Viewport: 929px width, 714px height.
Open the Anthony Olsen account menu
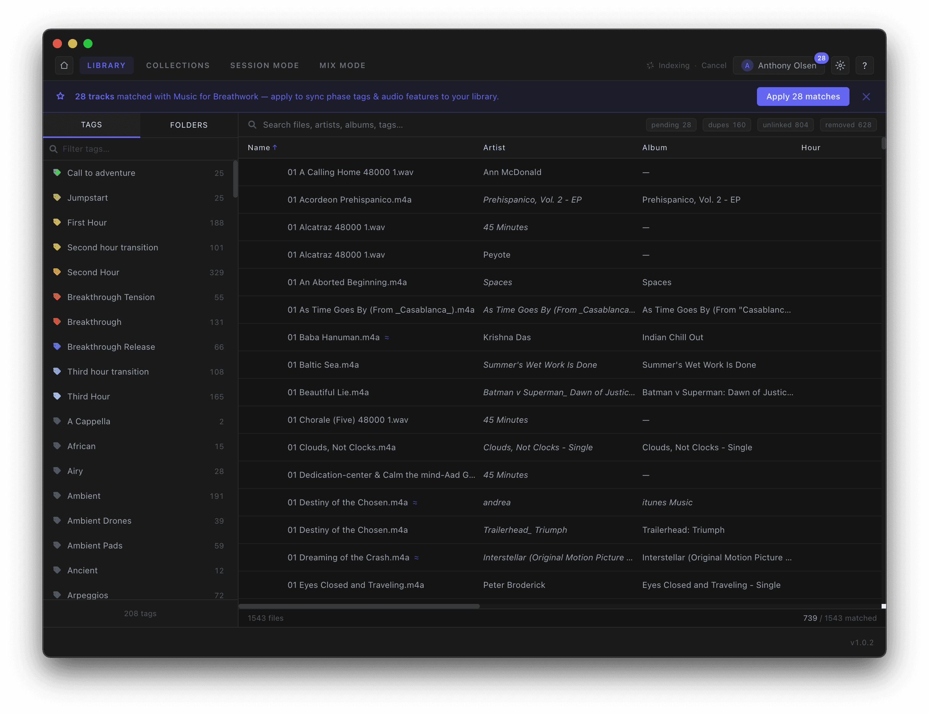coord(778,65)
